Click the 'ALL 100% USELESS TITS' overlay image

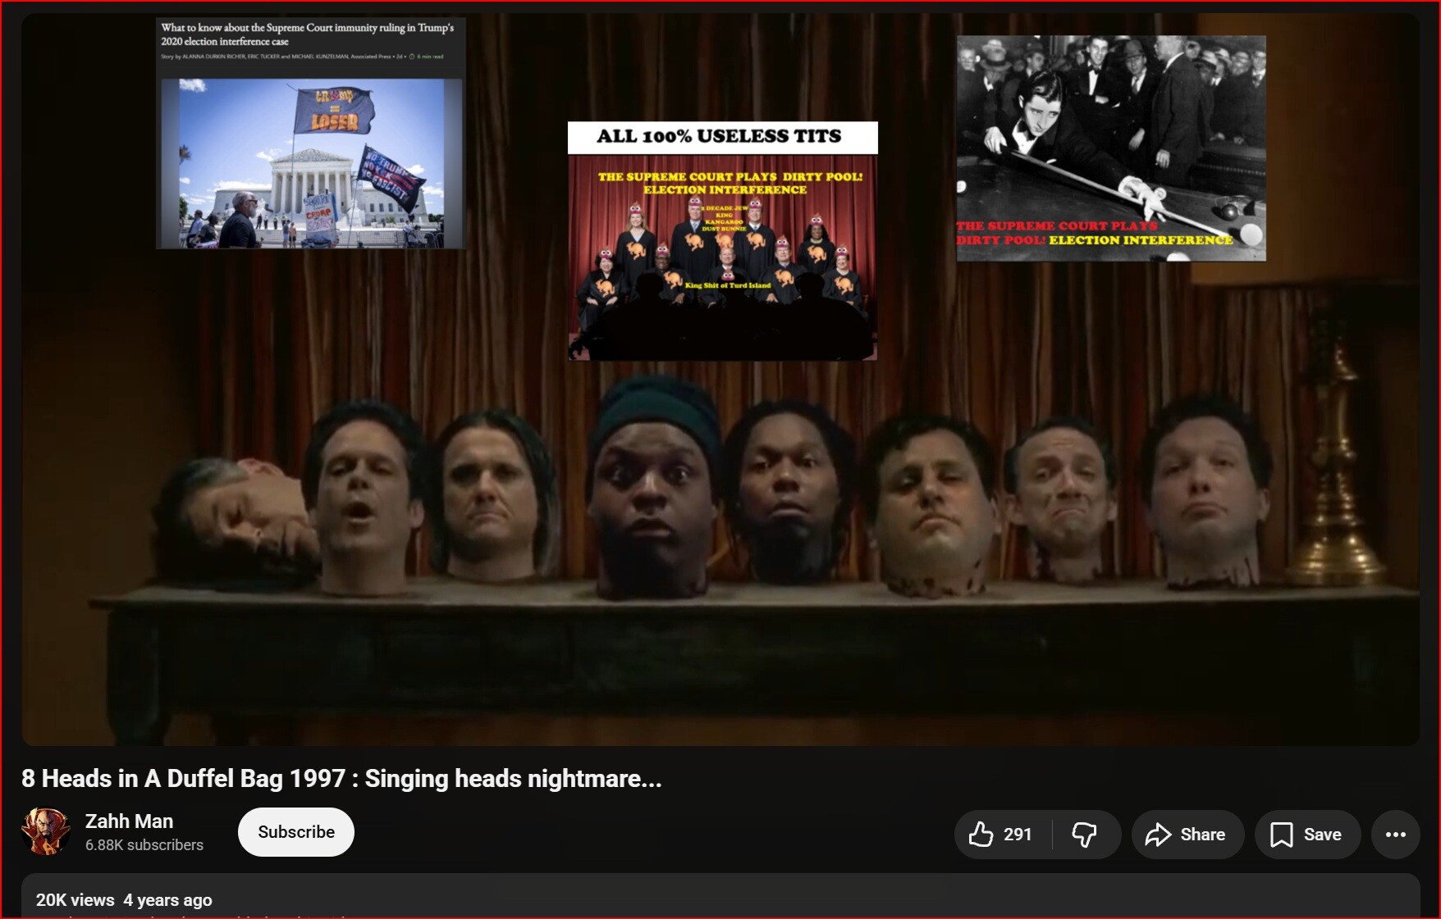pyautogui.click(x=723, y=241)
